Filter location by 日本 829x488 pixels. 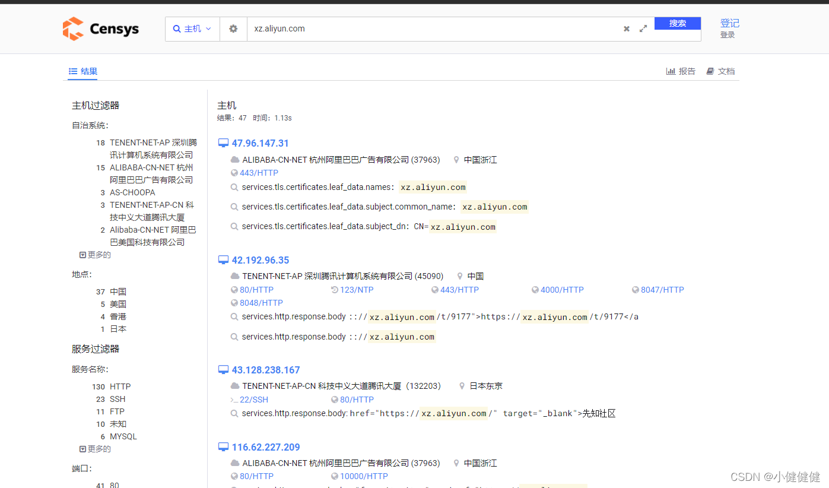tap(118, 329)
